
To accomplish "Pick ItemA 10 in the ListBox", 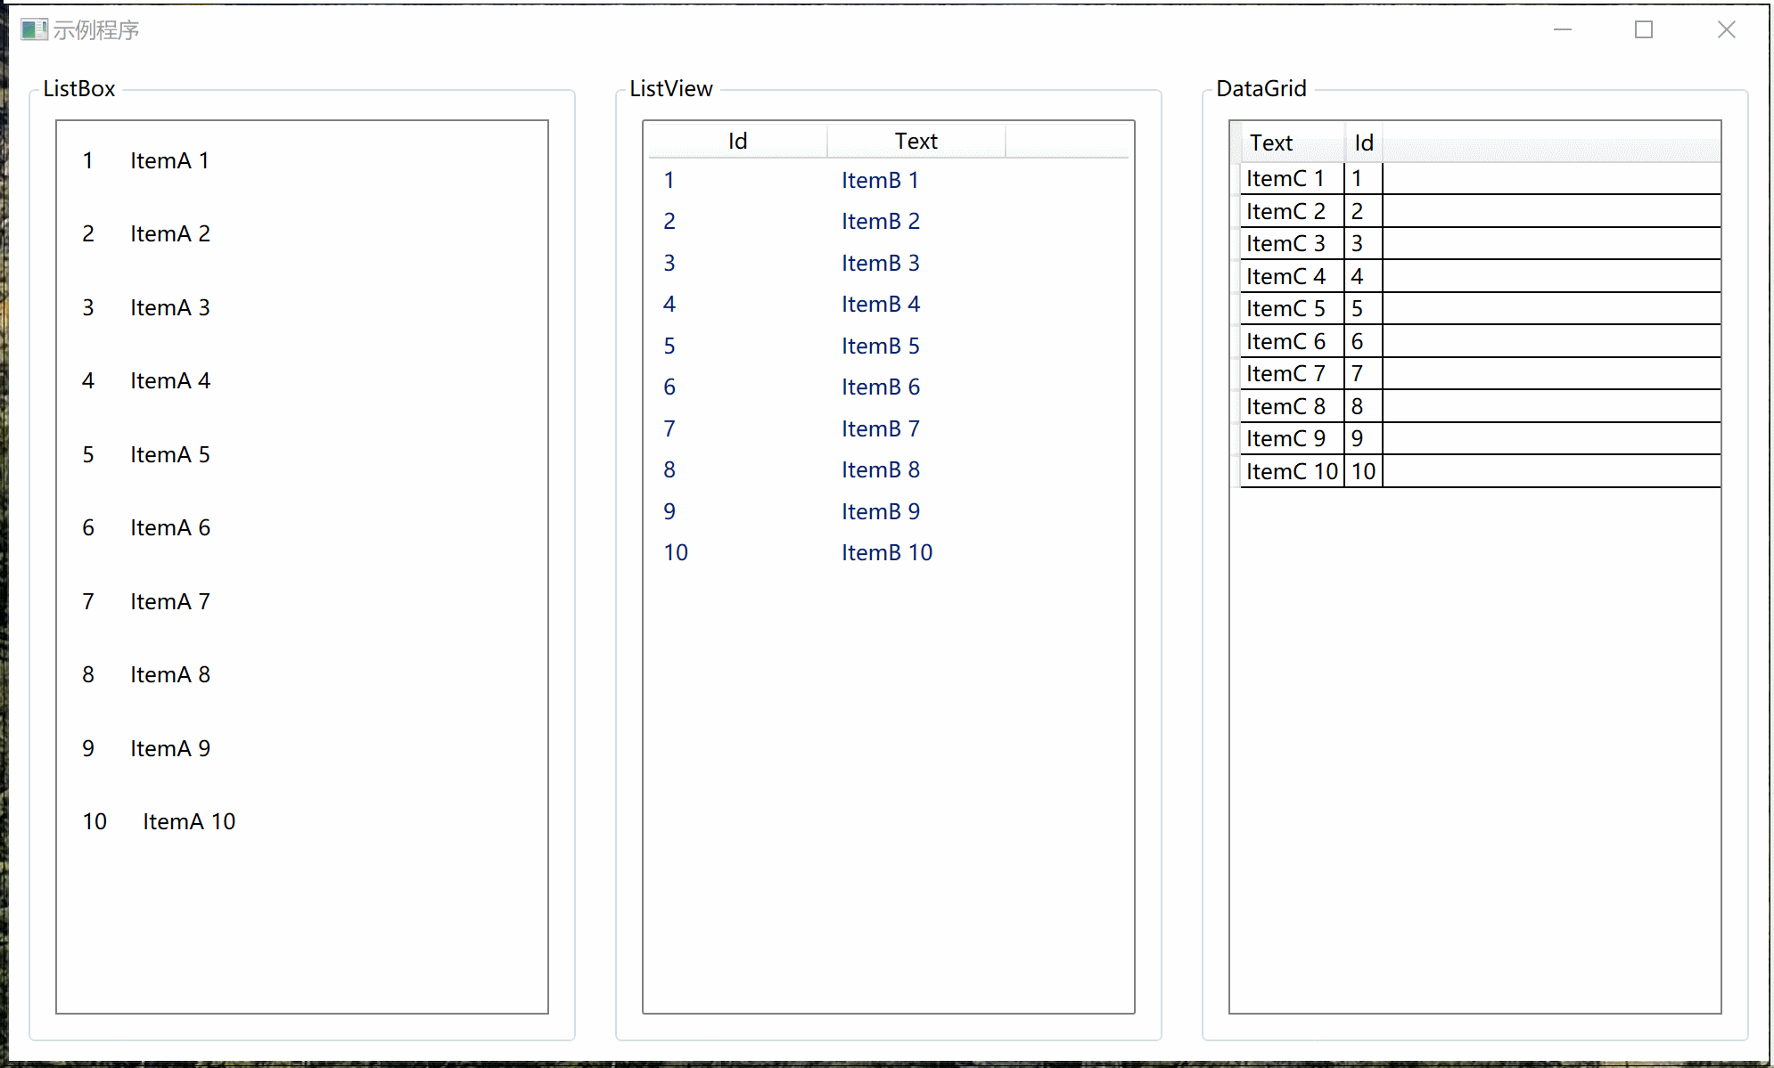I will click(x=188, y=822).
